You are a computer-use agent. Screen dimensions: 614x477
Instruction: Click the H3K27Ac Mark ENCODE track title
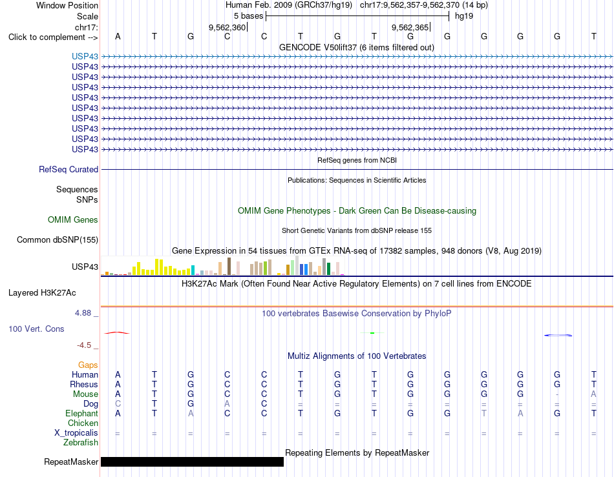(x=356, y=284)
